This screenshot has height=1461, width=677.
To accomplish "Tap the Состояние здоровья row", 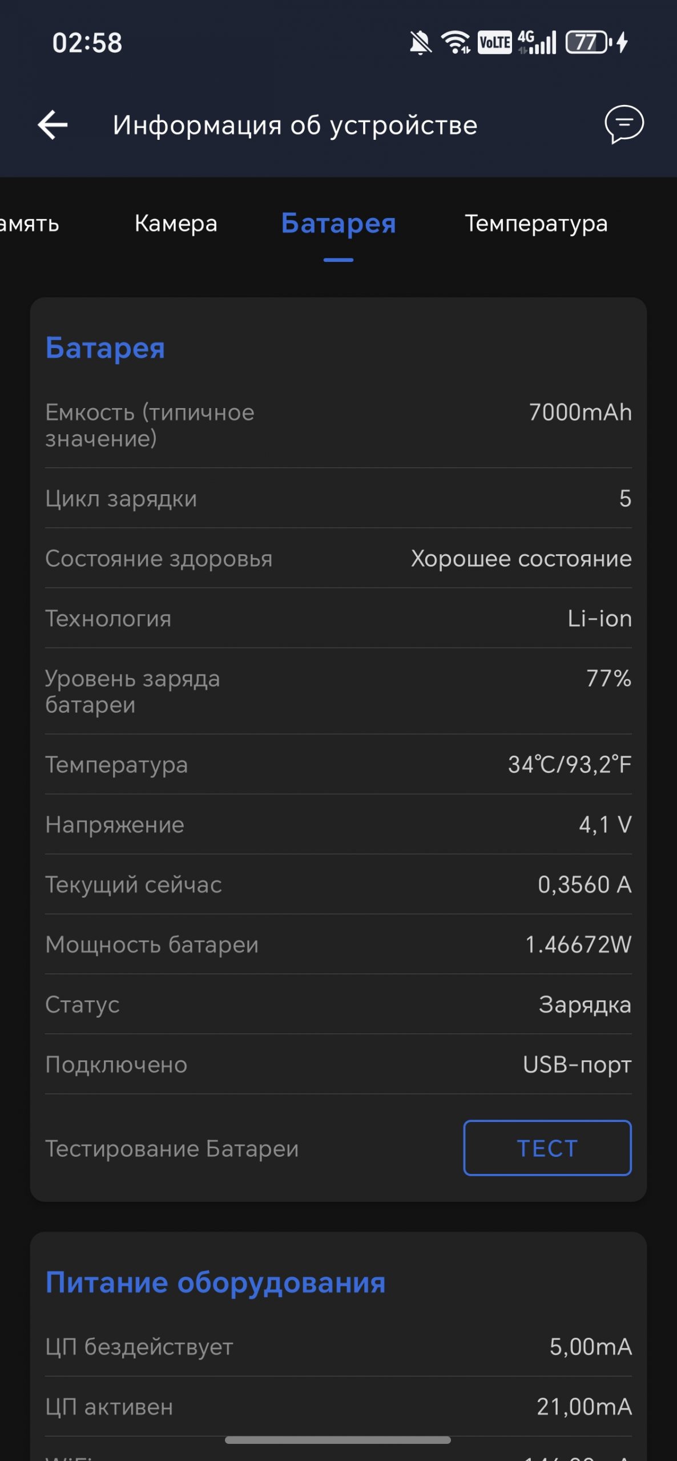I will [x=338, y=558].
